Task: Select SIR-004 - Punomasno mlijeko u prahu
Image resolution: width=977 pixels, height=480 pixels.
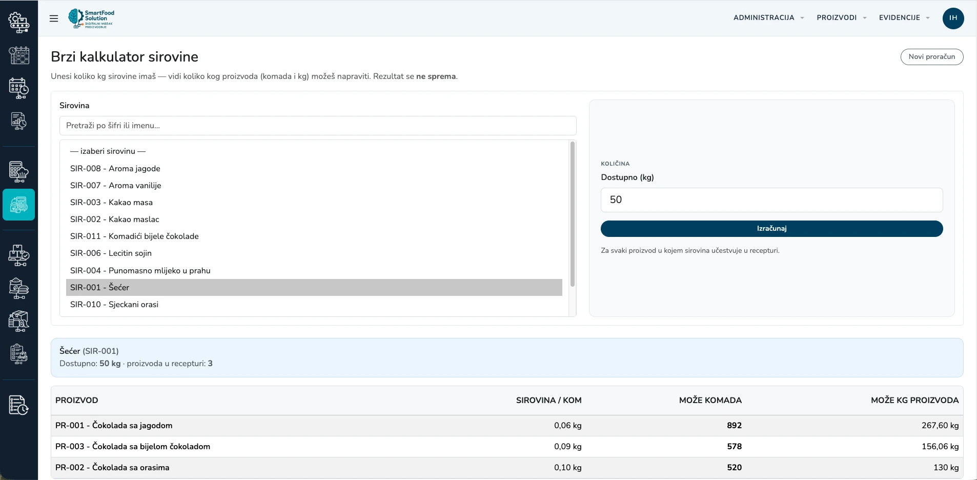Action: 314,270
